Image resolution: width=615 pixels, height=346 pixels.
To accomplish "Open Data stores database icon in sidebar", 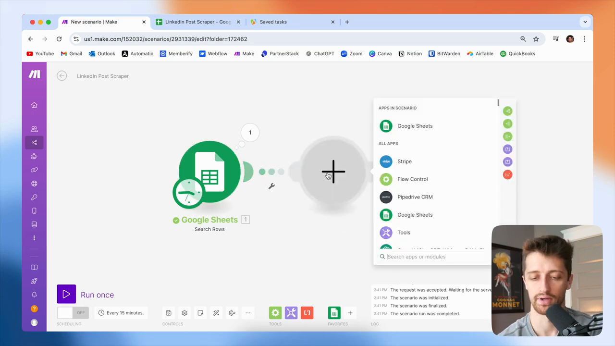I will [x=34, y=224].
